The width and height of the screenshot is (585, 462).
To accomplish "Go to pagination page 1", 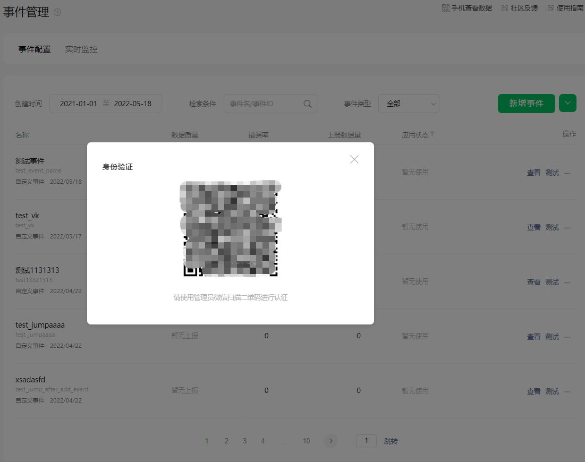I will [x=207, y=441].
